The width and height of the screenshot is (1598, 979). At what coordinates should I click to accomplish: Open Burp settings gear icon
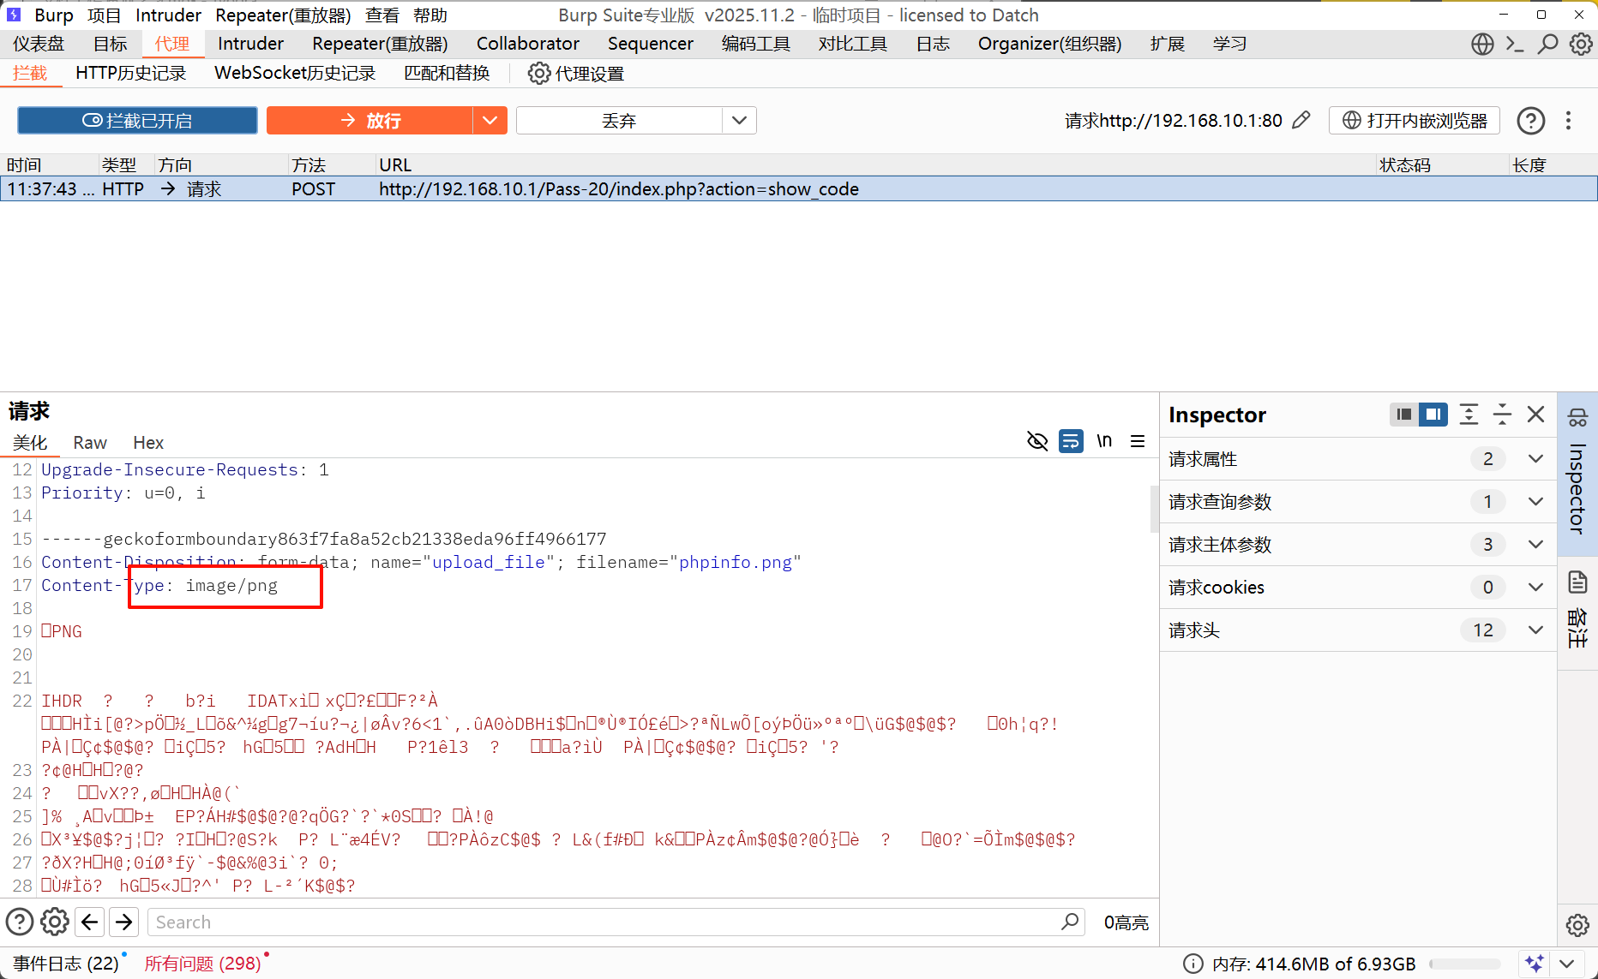point(1581,44)
